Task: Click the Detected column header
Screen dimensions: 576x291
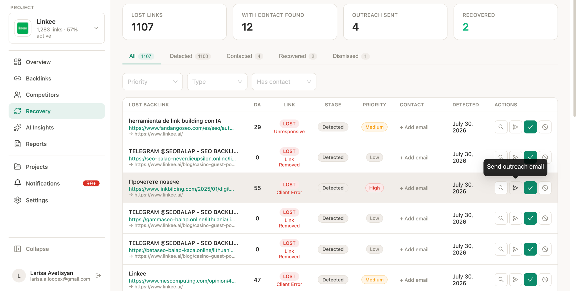Action: (x=465, y=105)
